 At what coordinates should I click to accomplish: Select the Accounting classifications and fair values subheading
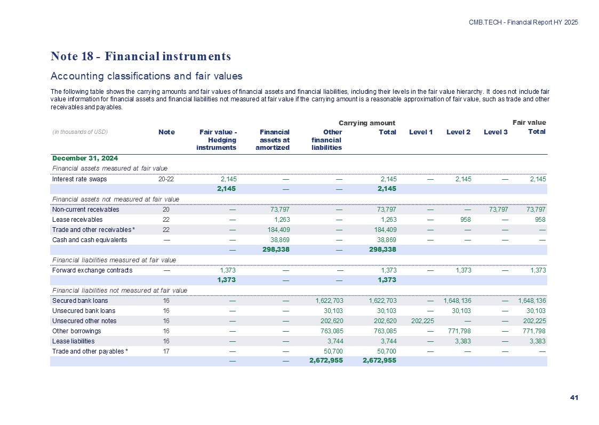pos(146,76)
